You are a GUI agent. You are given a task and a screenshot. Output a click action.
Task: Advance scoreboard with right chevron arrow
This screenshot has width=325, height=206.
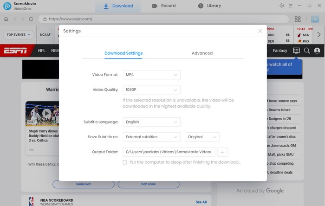pos(319,35)
